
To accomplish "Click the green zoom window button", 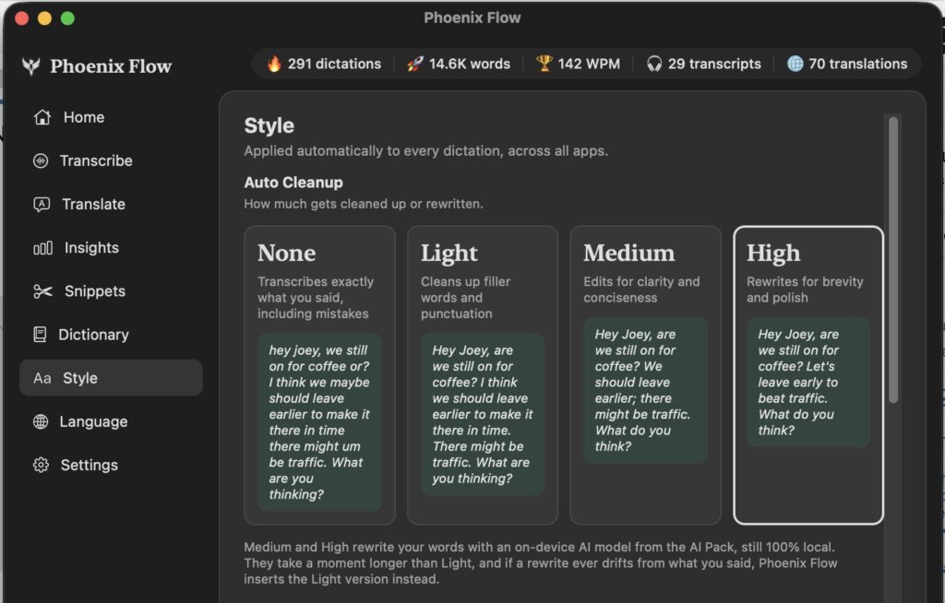I will click(x=67, y=18).
